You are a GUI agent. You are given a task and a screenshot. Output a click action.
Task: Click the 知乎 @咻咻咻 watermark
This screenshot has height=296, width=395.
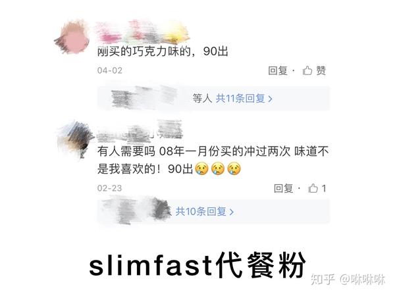coord(348,279)
